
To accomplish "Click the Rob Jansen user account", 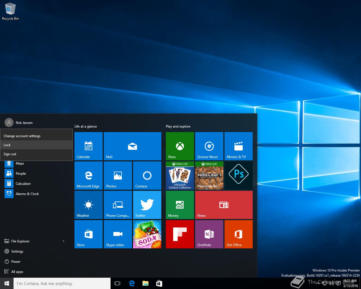I will (x=19, y=122).
